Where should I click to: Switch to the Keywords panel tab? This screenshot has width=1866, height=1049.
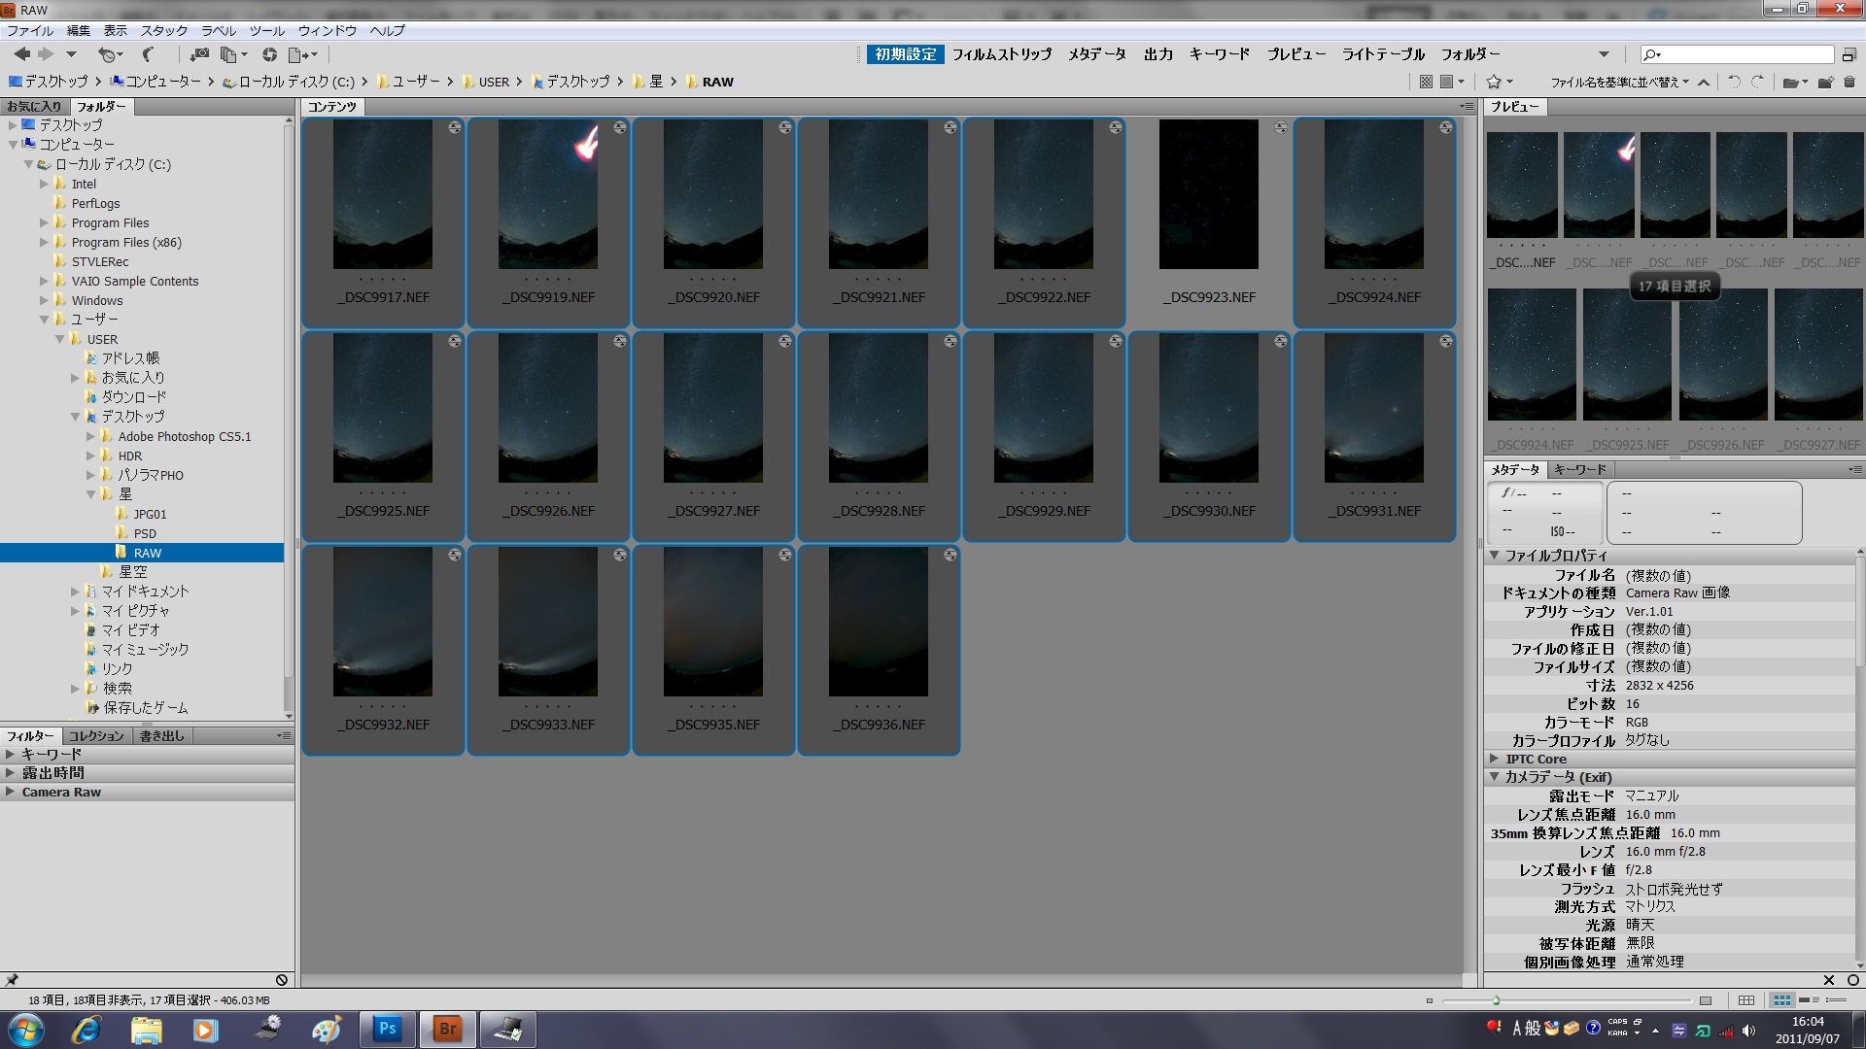[1579, 470]
